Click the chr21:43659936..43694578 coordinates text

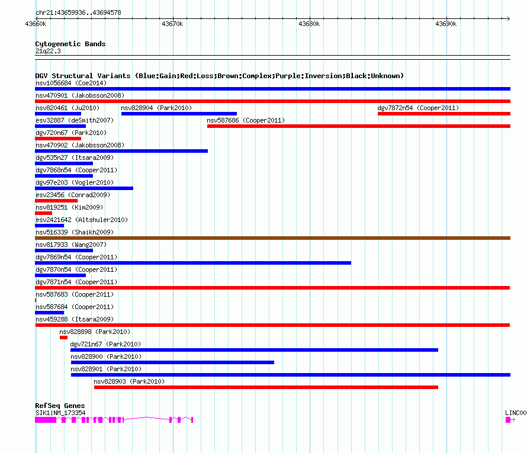click(78, 12)
